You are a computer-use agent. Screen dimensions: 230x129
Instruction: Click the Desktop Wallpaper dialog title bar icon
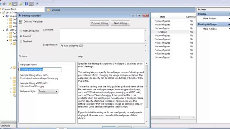point(20,15)
